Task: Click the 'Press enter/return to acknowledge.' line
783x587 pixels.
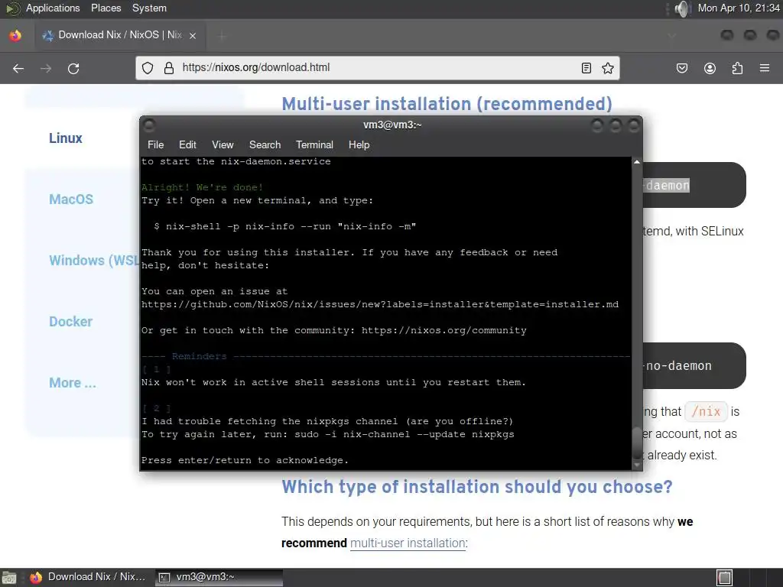Action: [x=245, y=460]
